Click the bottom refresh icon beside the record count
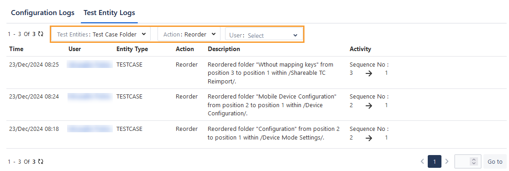Image resolution: width=509 pixels, height=171 pixels. 40,161
